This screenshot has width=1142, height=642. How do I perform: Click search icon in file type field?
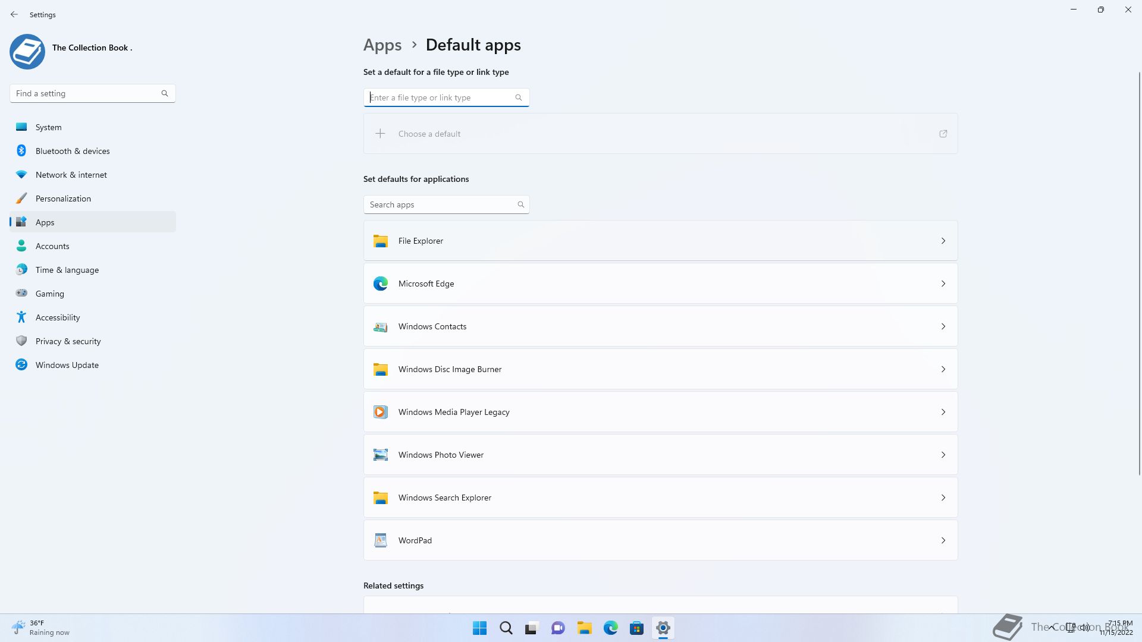[519, 97]
